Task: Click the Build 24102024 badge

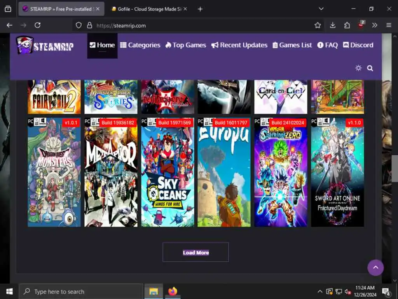Action: [288, 123]
